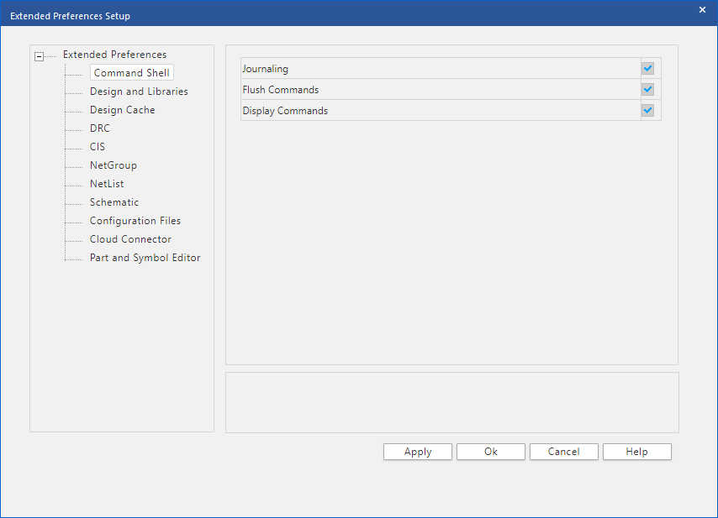718x518 pixels.
Task: Click the Apply button
Action: click(418, 452)
